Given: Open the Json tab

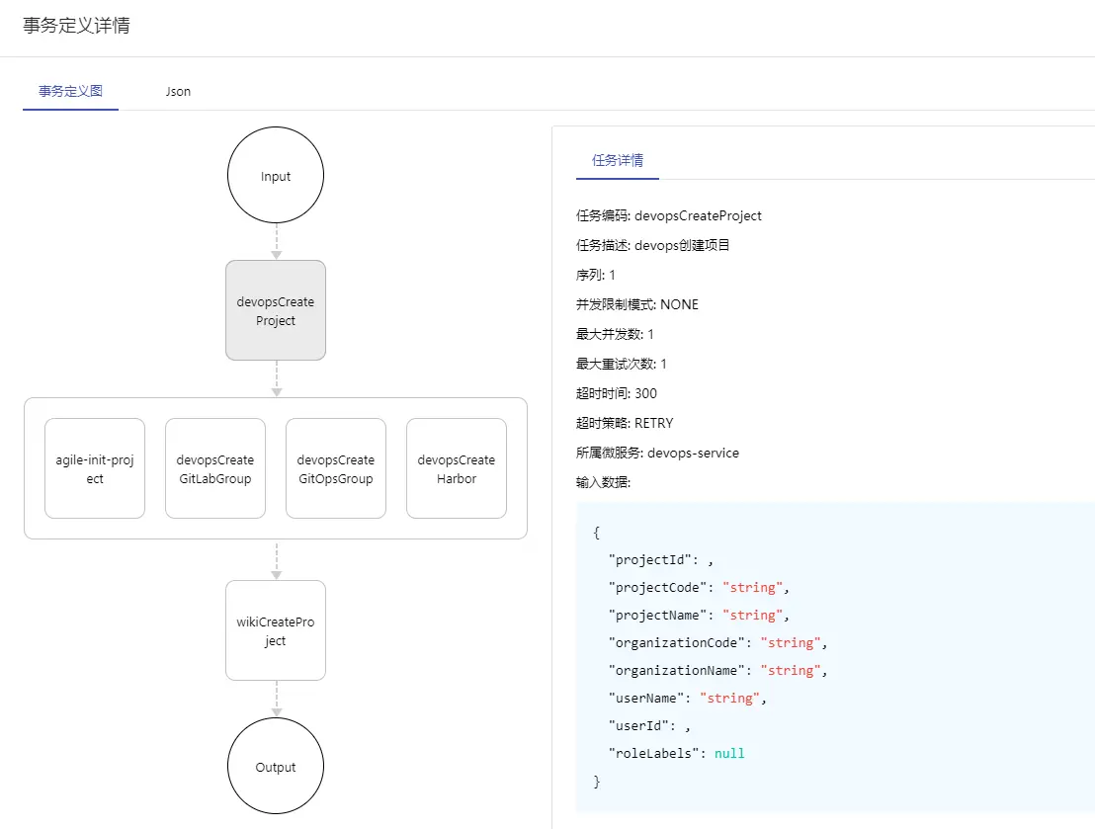Looking at the screenshot, I should [x=178, y=92].
